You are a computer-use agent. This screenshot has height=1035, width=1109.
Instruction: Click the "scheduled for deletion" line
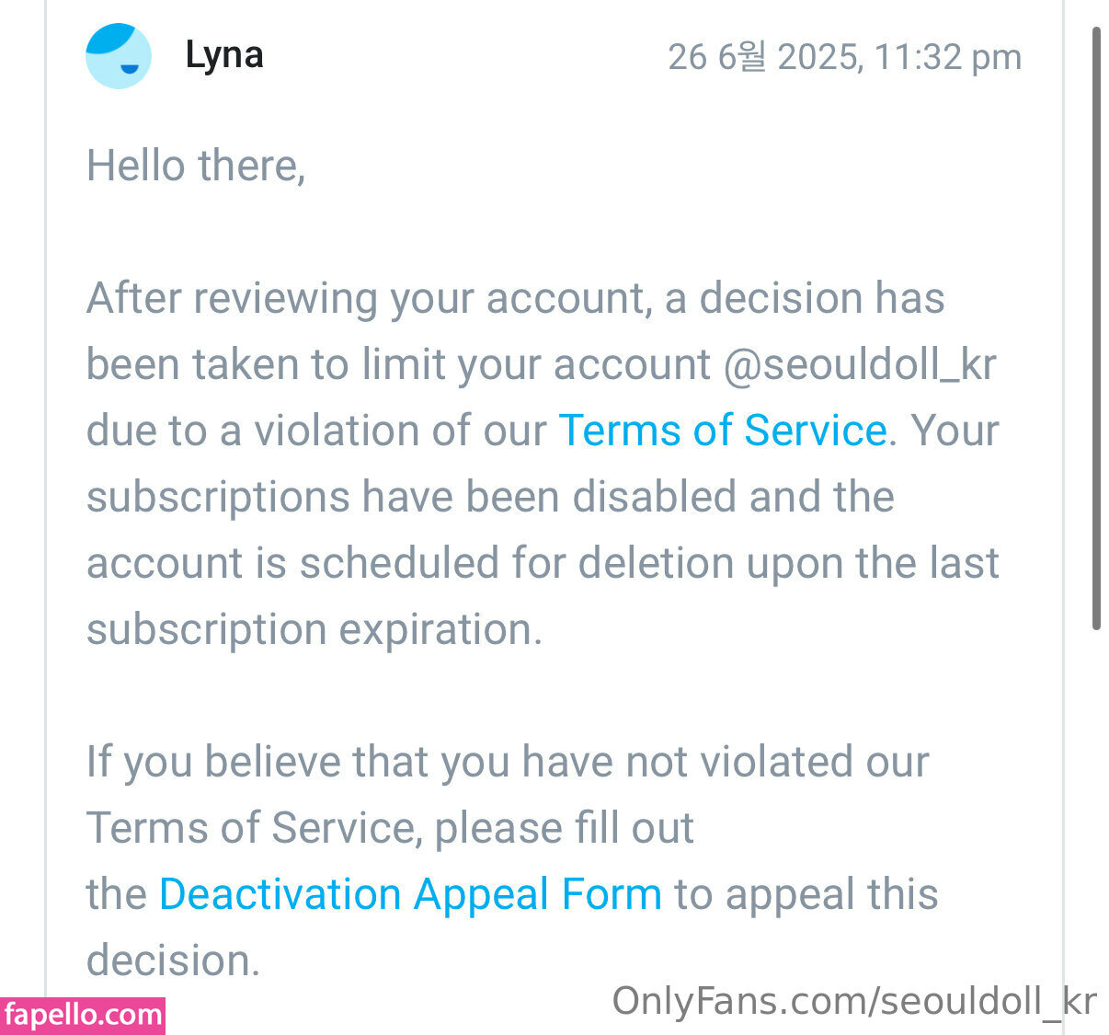point(543,563)
